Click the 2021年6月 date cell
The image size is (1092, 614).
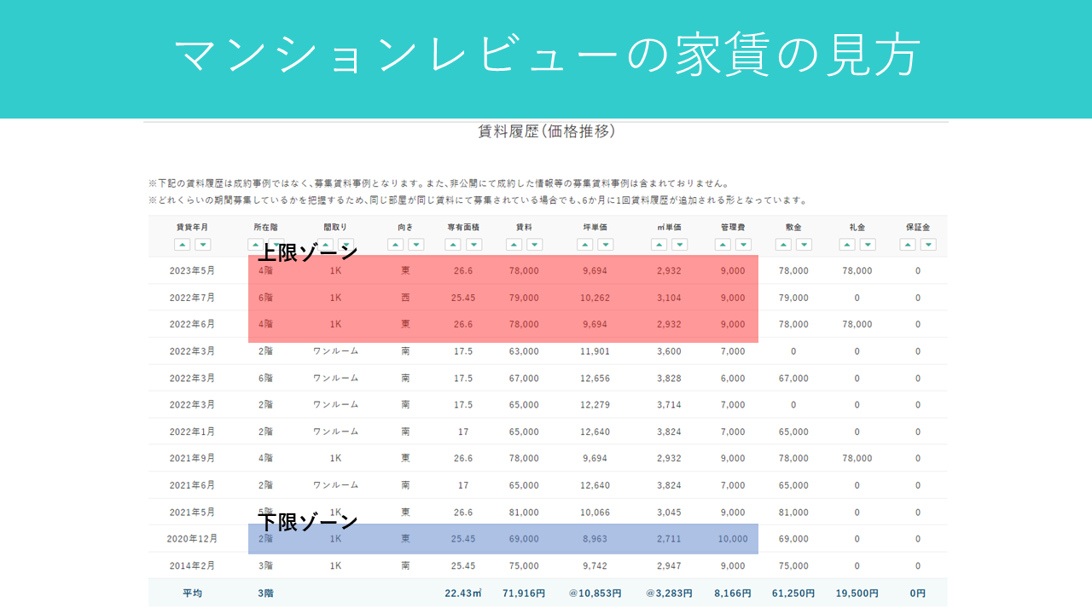pyautogui.click(x=192, y=485)
